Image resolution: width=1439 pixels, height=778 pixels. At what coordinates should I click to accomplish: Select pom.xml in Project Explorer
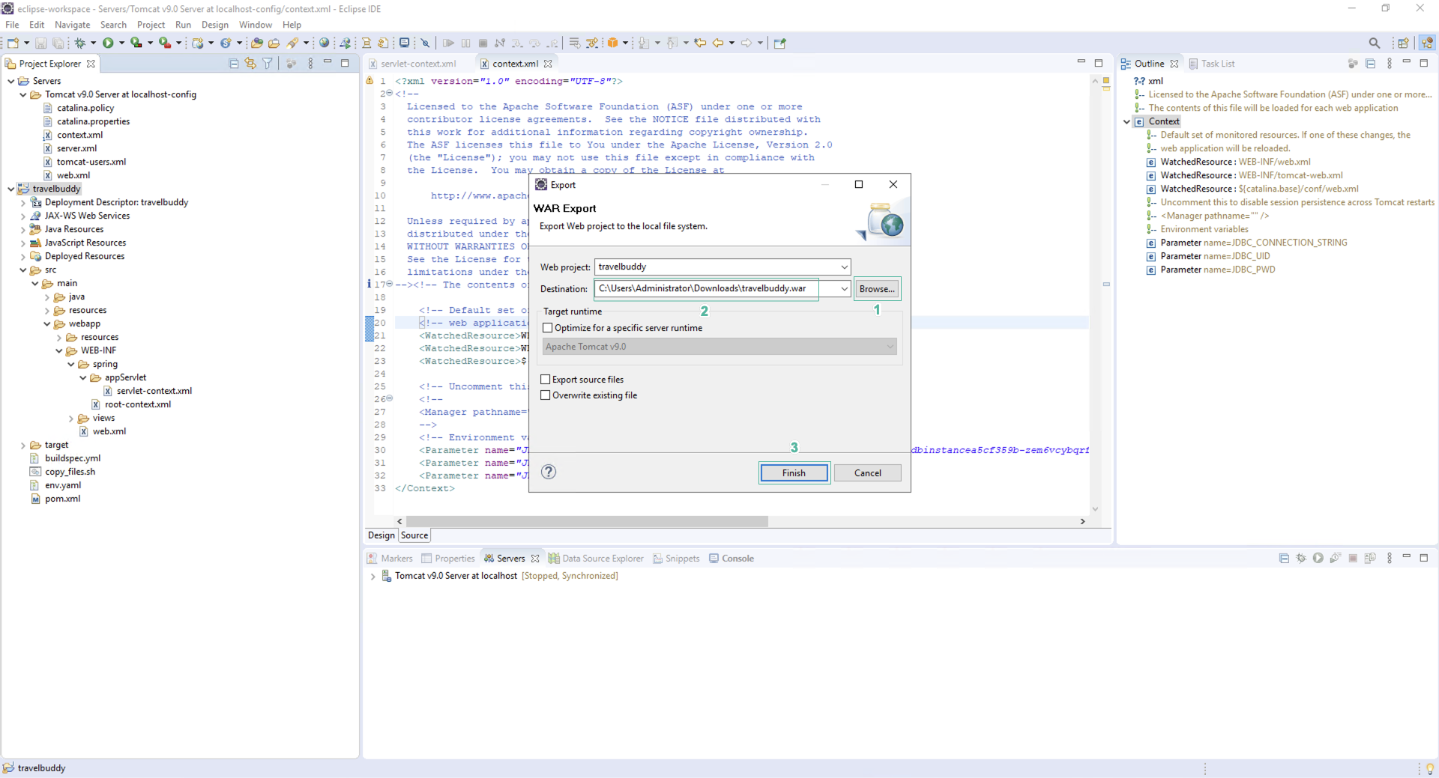pyautogui.click(x=62, y=499)
